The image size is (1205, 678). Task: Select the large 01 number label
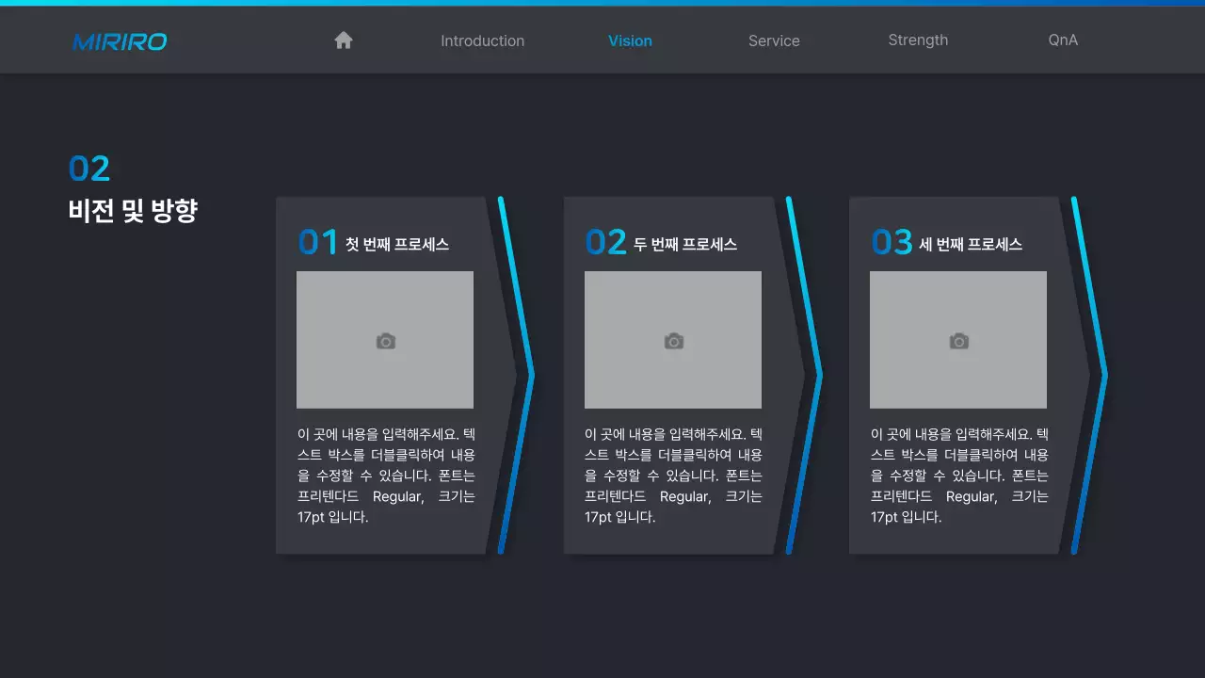pyautogui.click(x=317, y=242)
